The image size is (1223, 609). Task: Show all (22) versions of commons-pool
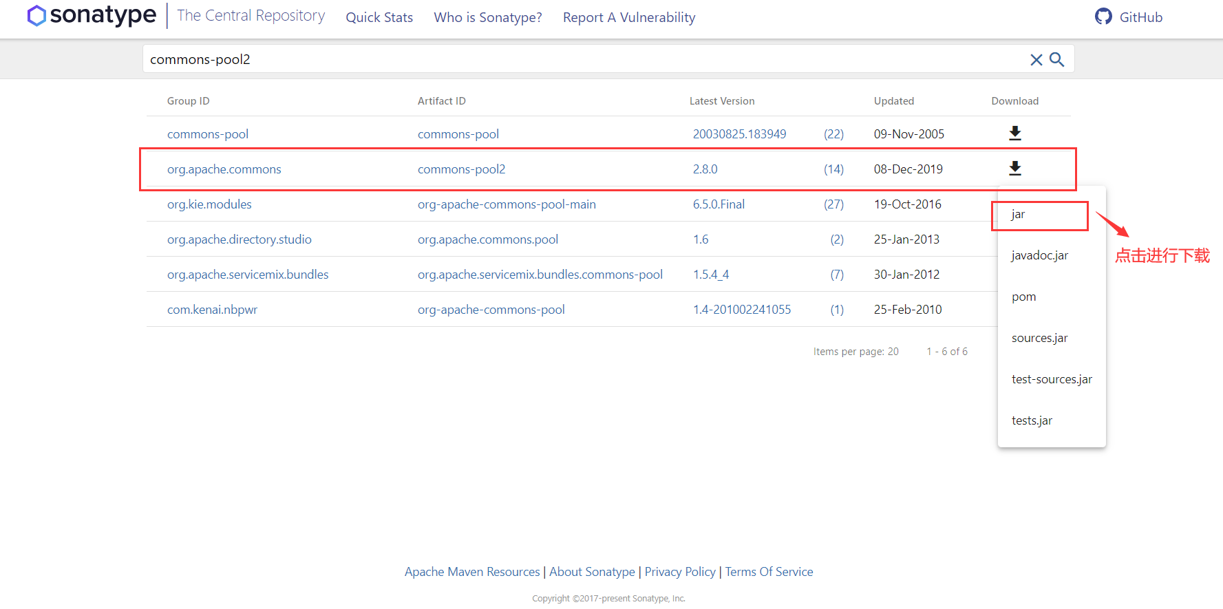834,134
